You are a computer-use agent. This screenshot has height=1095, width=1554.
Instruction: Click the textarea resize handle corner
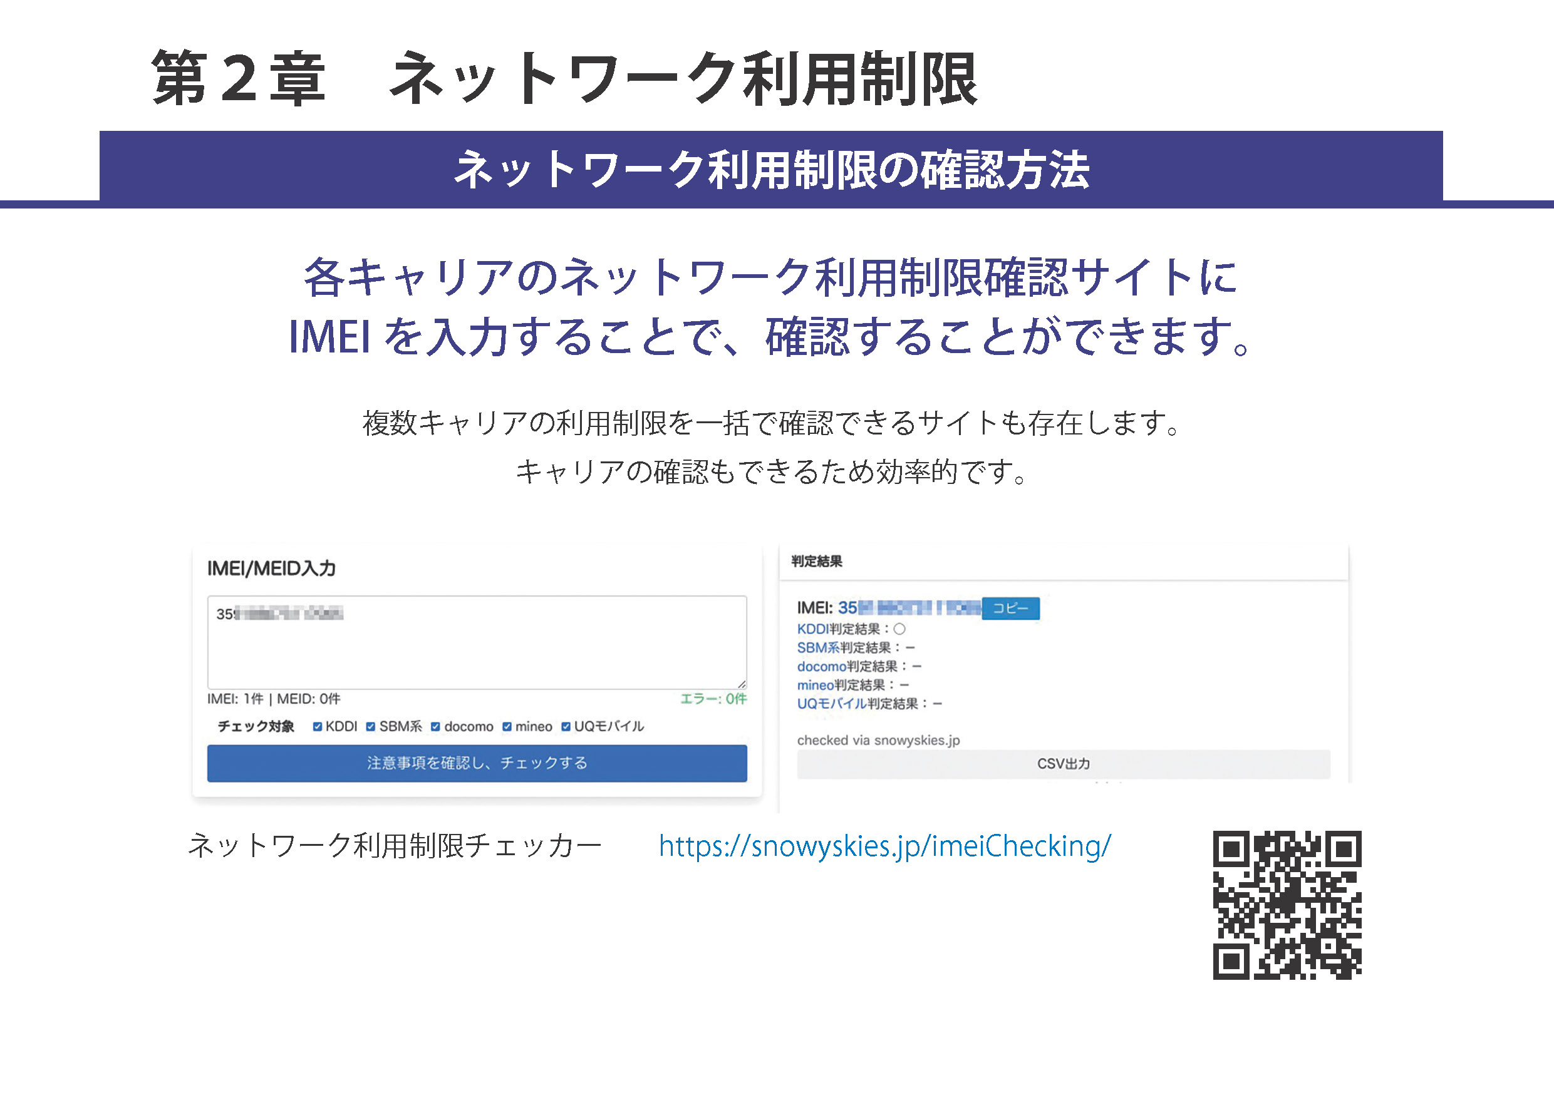click(x=742, y=684)
